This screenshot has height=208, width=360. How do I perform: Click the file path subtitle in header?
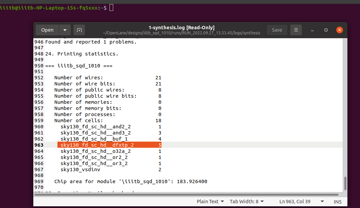point(182,33)
